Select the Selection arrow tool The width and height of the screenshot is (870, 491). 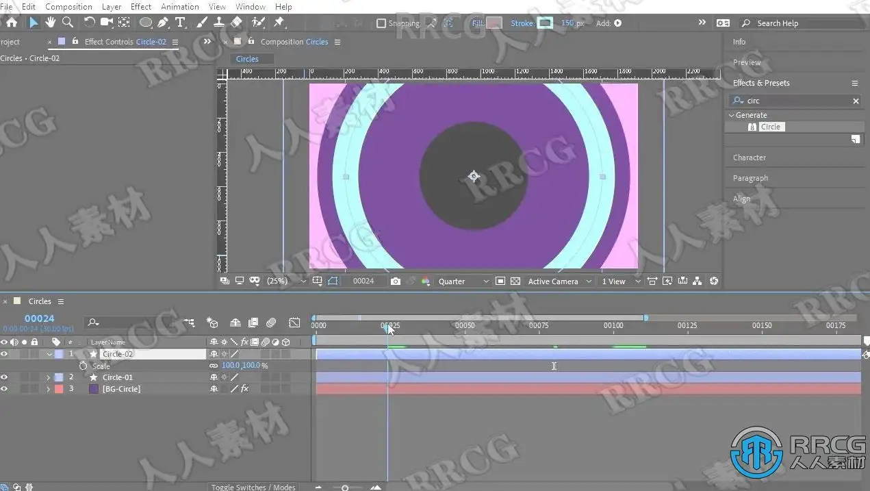[x=34, y=23]
